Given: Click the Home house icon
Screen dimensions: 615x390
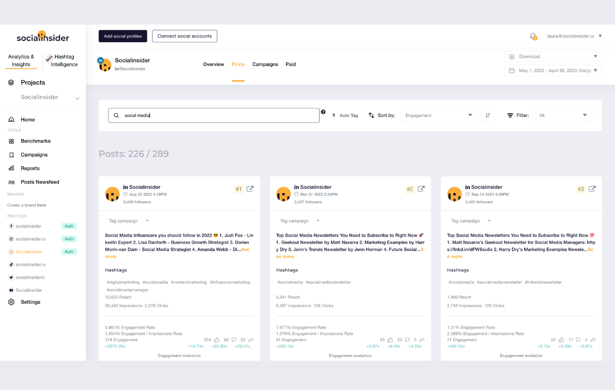Looking at the screenshot, I should (11, 119).
